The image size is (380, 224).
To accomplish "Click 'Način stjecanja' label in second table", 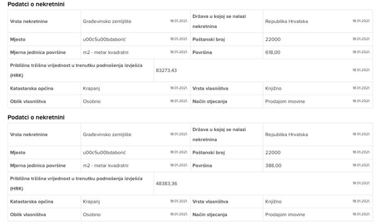I will (210, 214).
